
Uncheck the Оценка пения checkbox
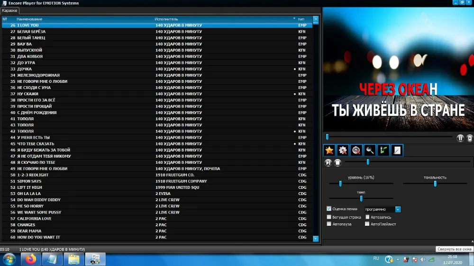point(329,209)
